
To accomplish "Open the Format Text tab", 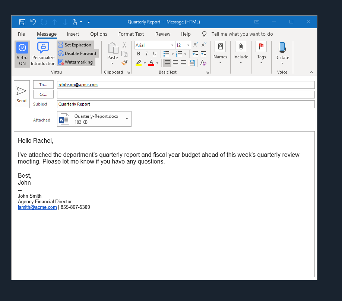I will [131, 34].
